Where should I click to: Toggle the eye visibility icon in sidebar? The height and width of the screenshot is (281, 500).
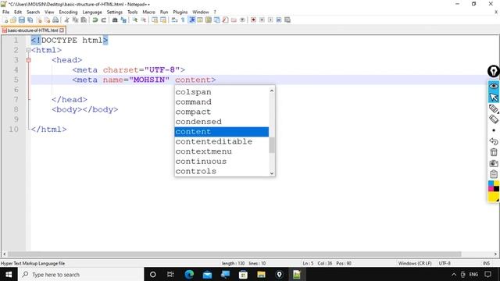(x=494, y=86)
